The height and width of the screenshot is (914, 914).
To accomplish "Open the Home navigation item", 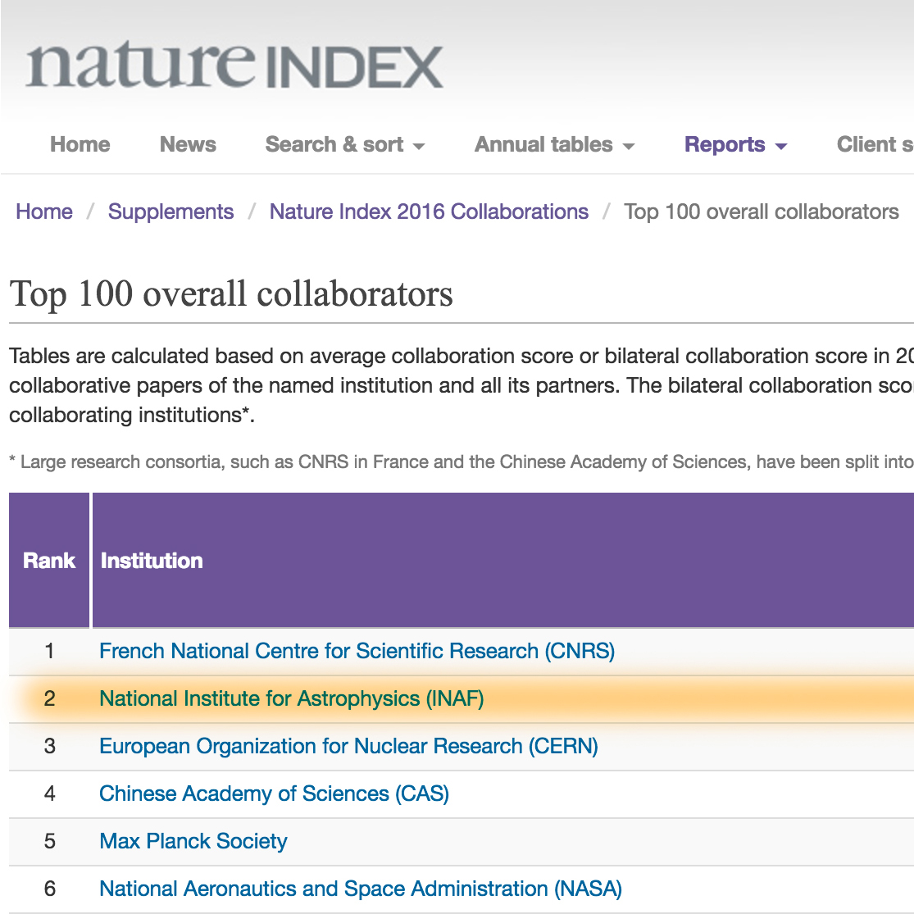I will coord(80,145).
